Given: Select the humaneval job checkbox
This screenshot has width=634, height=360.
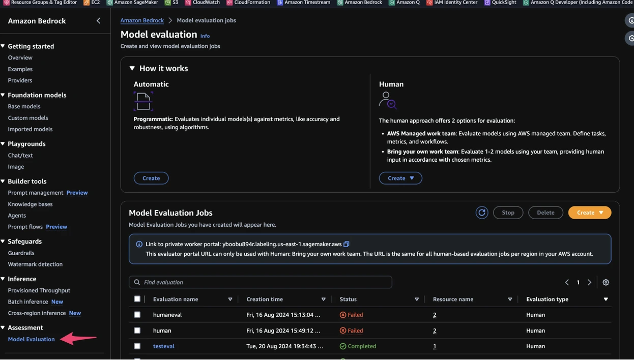Looking at the screenshot, I should [137, 315].
